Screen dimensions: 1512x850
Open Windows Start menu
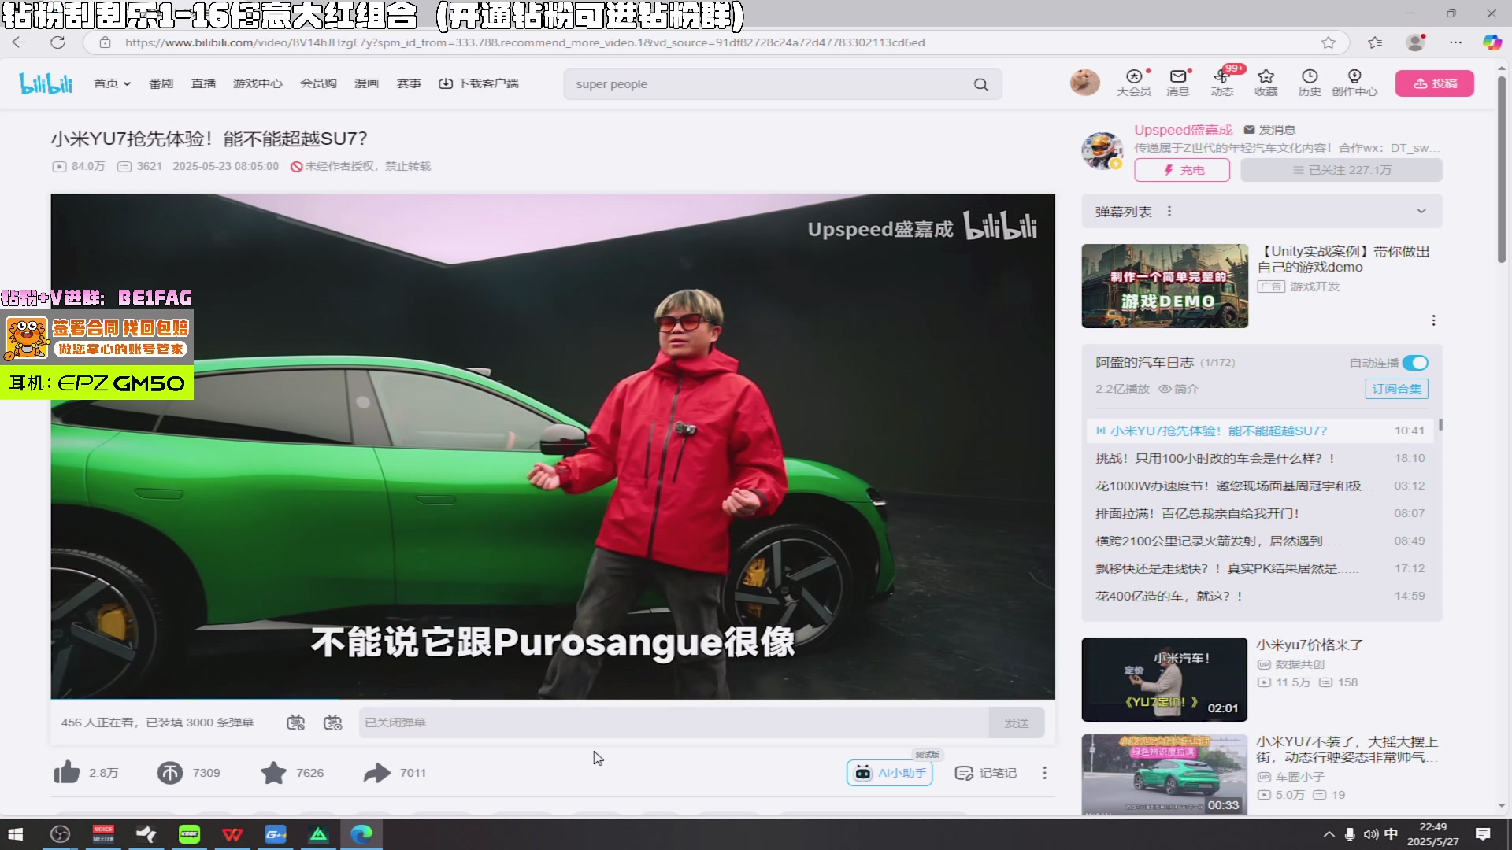[16, 834]
